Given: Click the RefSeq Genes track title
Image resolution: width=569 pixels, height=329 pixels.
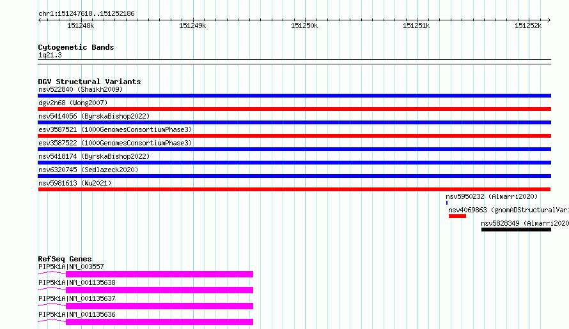Looking at the screenshot, I should click(65, 259).
